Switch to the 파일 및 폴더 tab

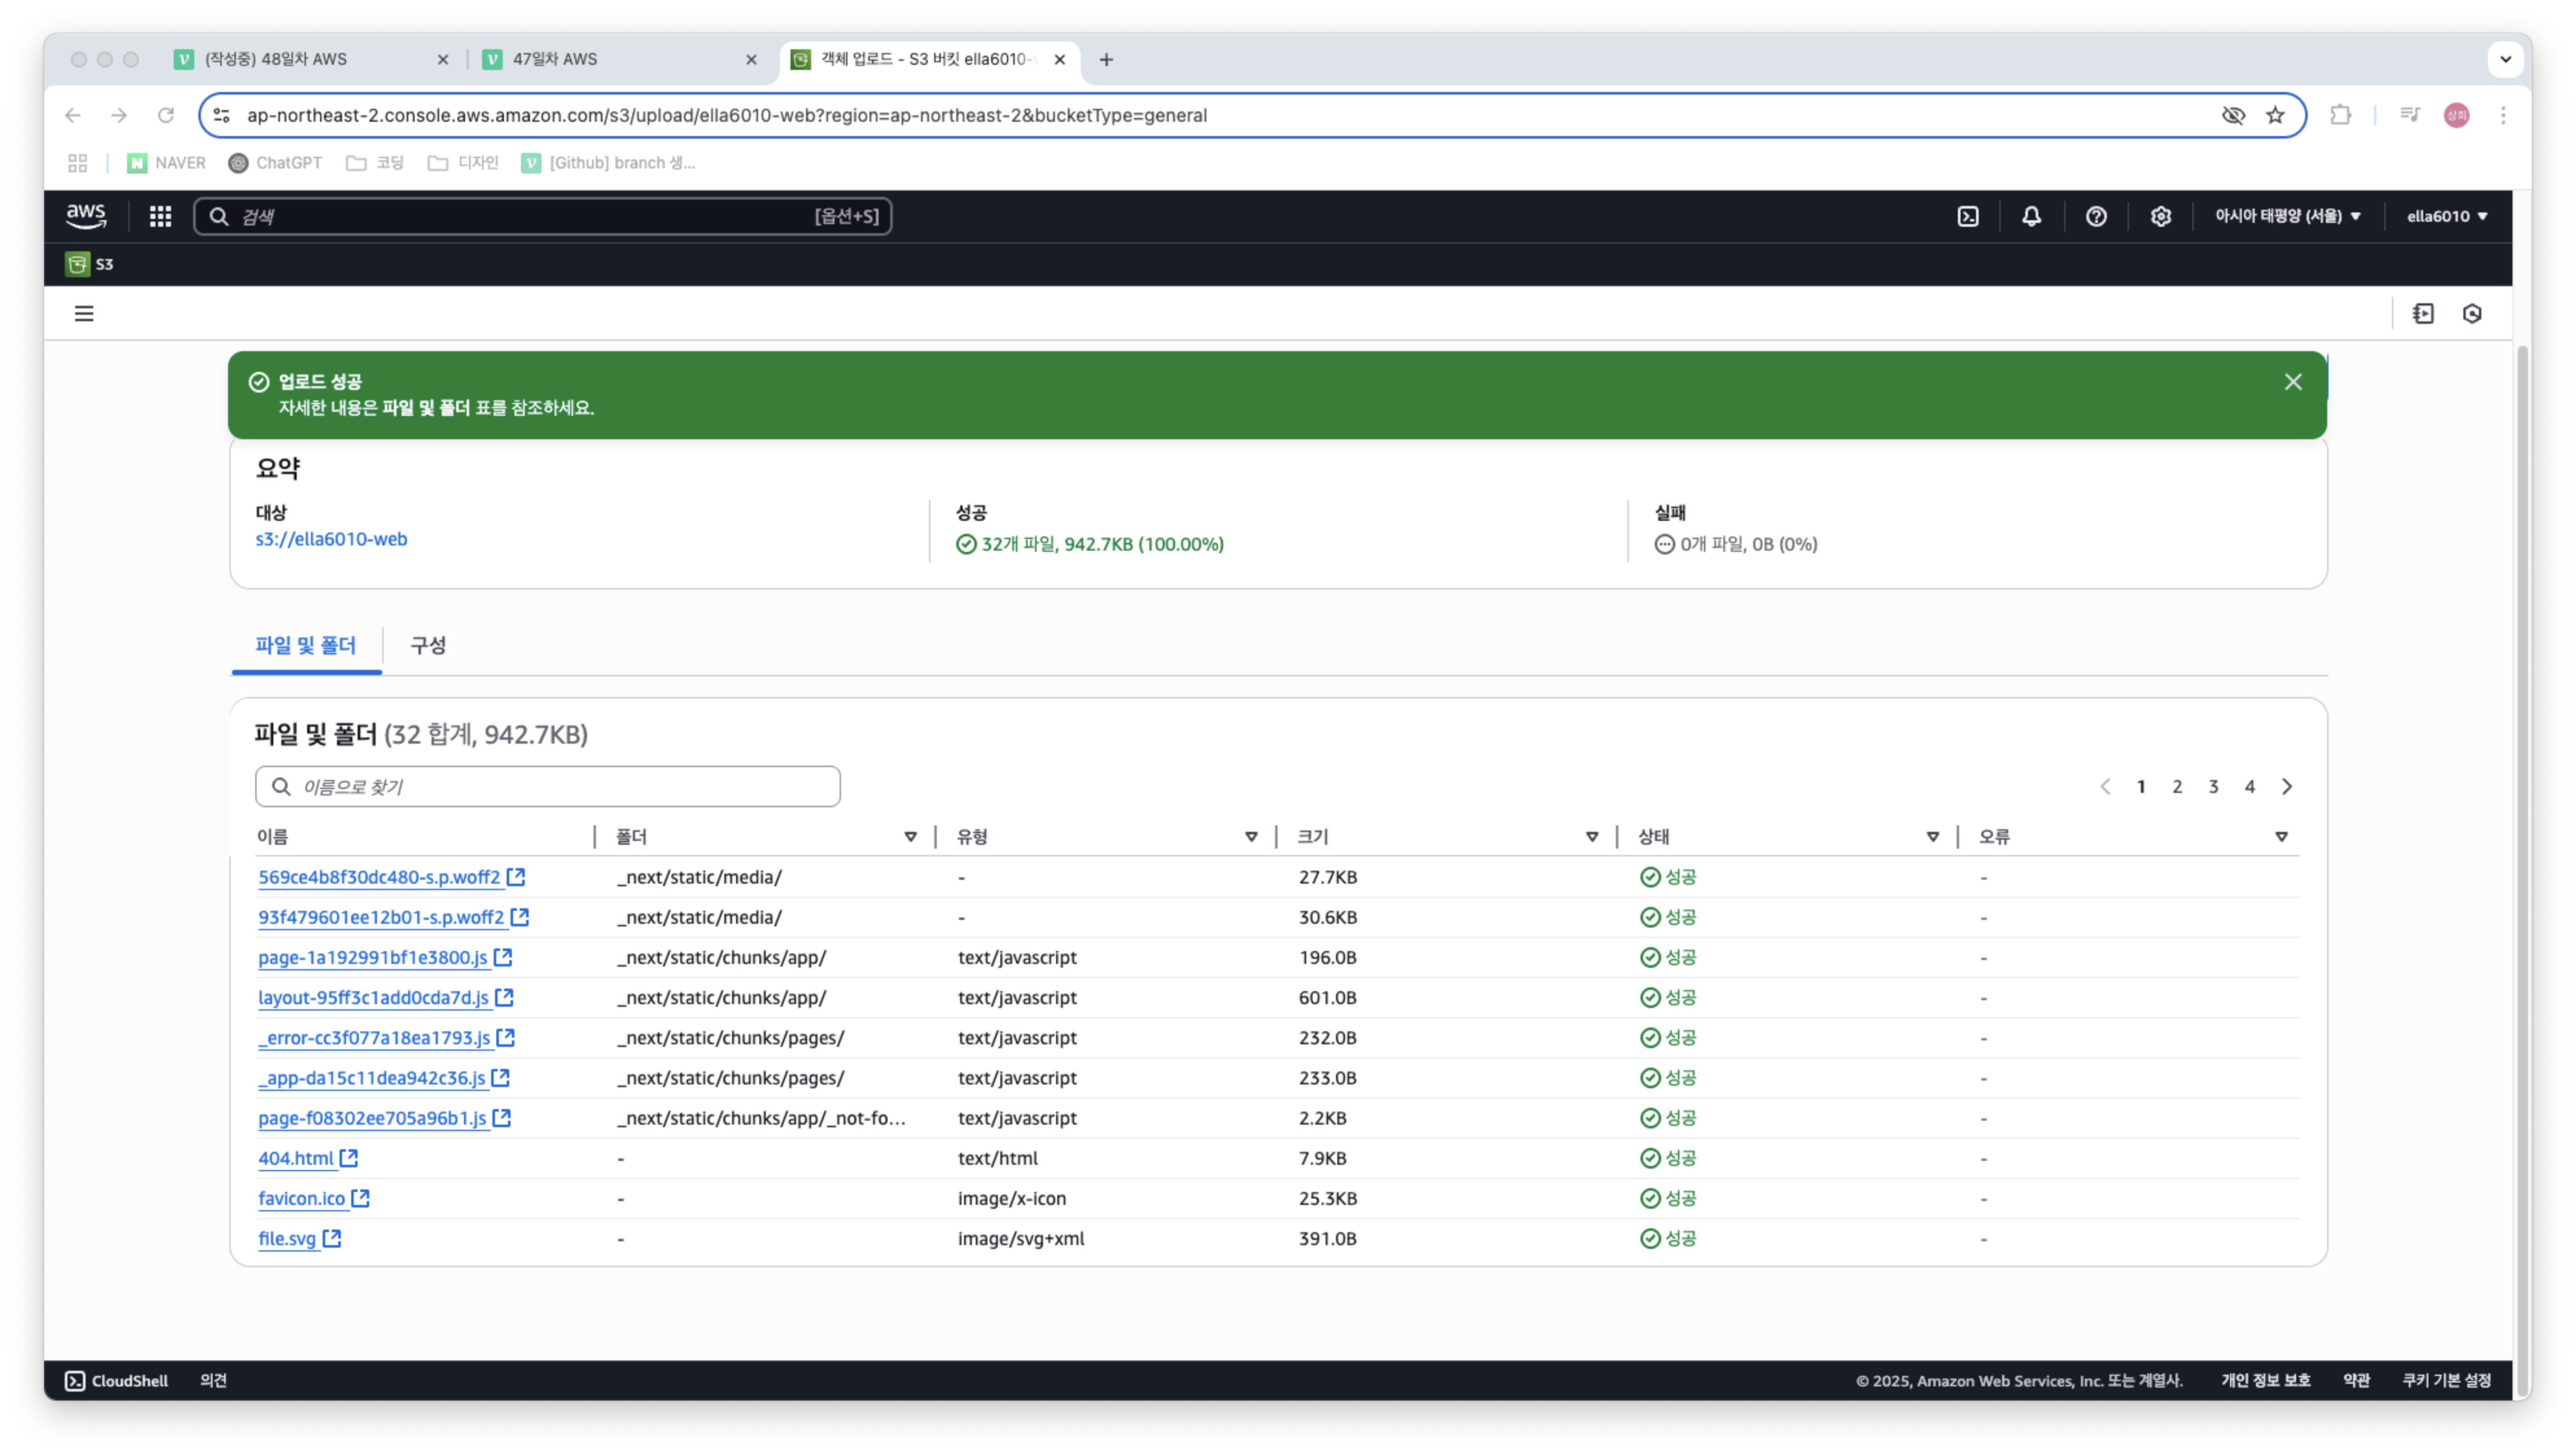[305, 646]
